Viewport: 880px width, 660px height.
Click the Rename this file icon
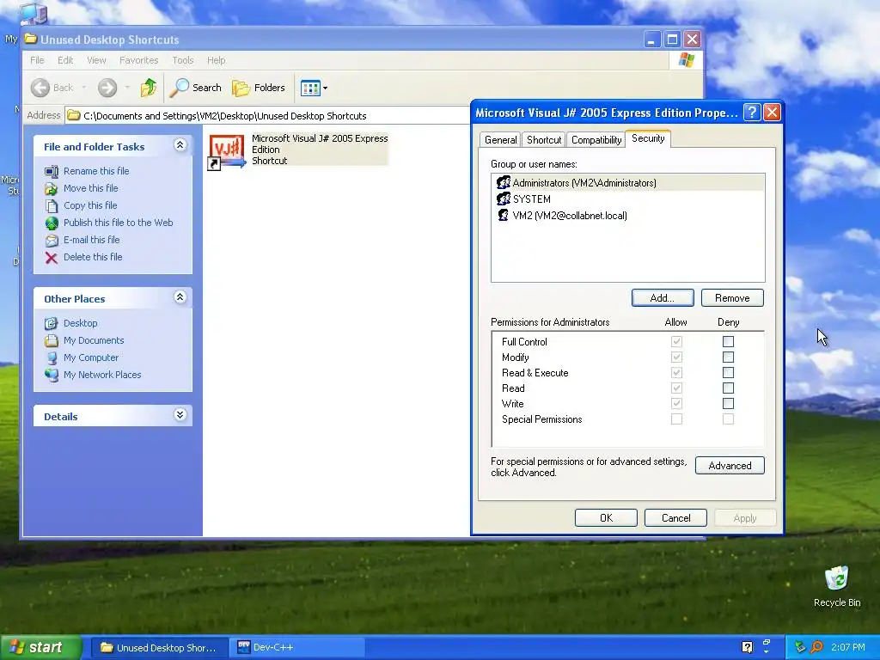(52, 171)
